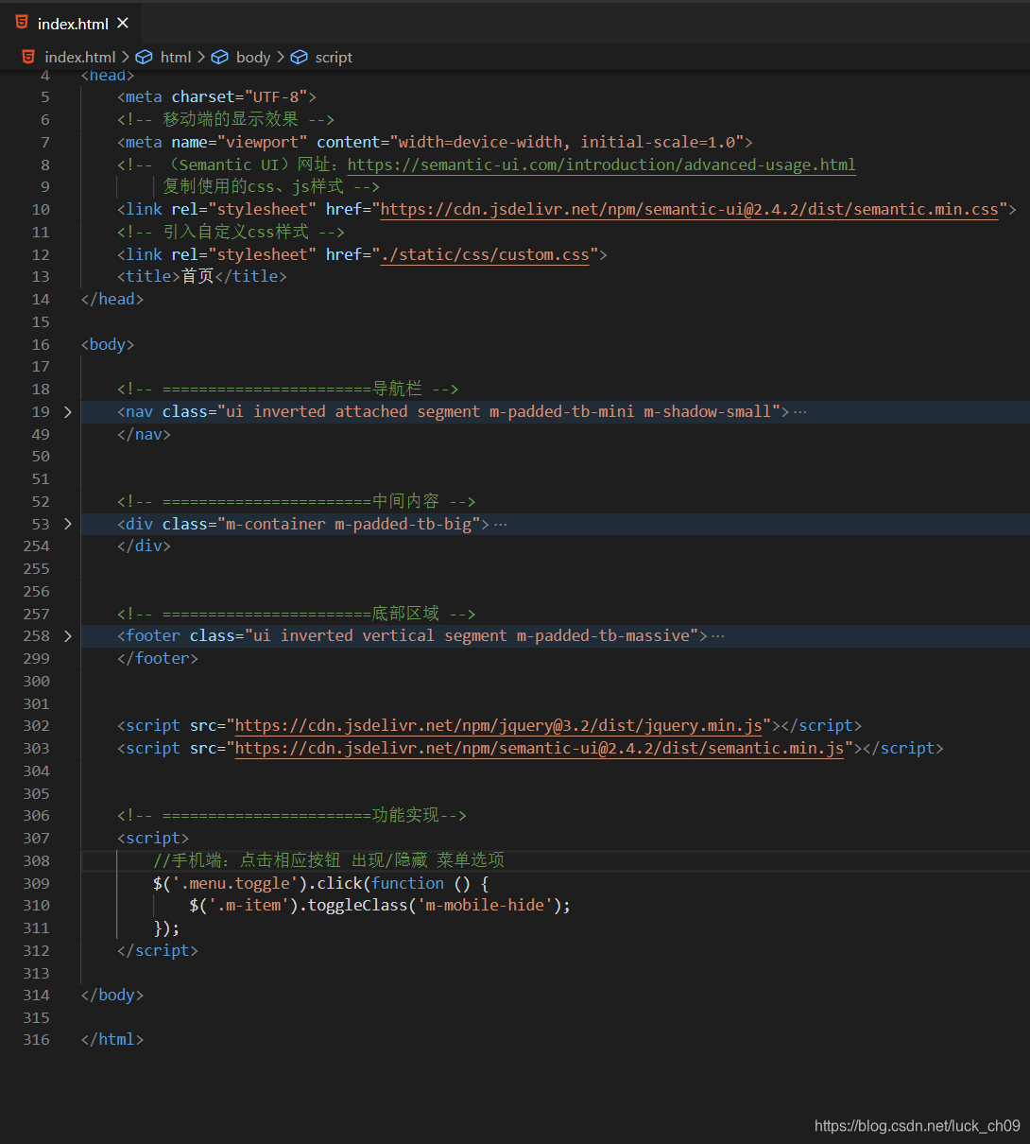Expand the folded footer block at line 258
The width and height of the screenshot is (1030, 1144).
coord(67,635)
